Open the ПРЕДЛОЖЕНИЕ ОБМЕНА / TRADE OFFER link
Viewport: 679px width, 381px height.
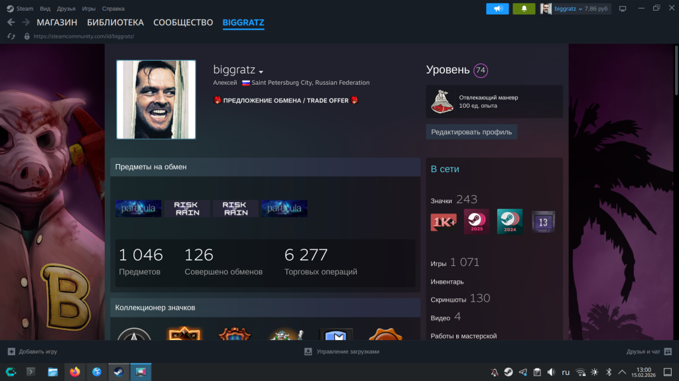pyautogui.click(x=286, y=101)
